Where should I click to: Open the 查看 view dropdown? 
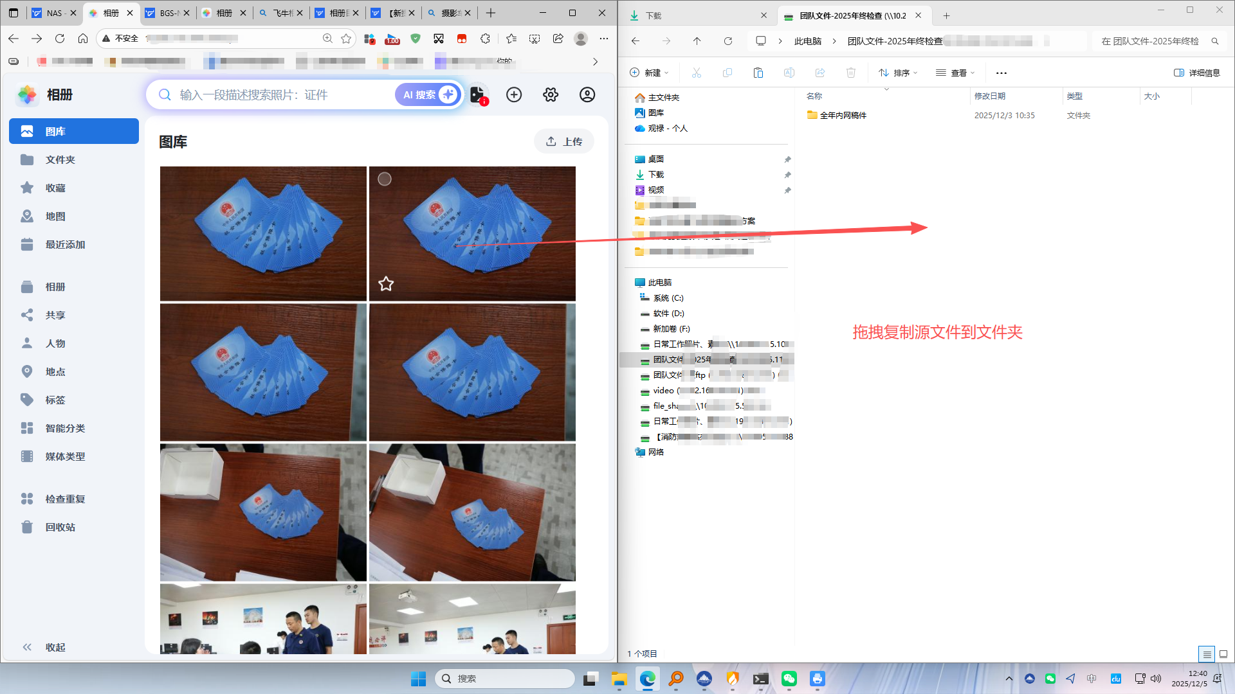[x=955, y=73]
